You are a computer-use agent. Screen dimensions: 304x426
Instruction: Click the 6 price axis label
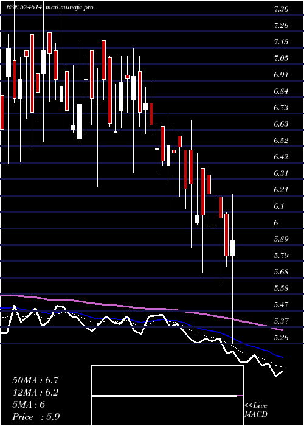coord(276,223)
